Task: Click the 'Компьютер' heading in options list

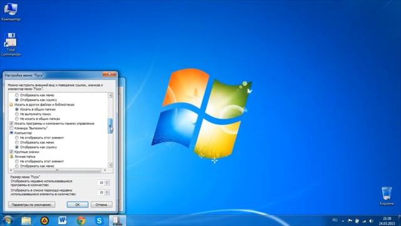Action: point(23,133)
